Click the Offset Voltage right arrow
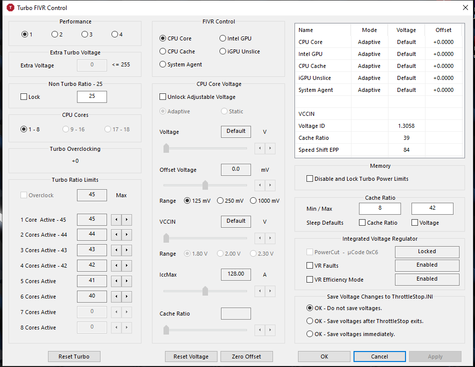Screen dimensions: 475x367 click(270, 185)
